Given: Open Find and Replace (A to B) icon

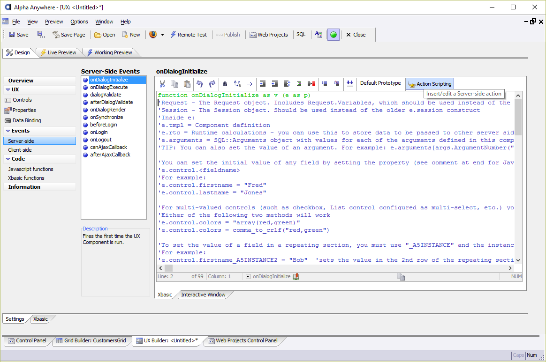Looking at the screenshot, I should pyautogui.click(x=237, y=83).
